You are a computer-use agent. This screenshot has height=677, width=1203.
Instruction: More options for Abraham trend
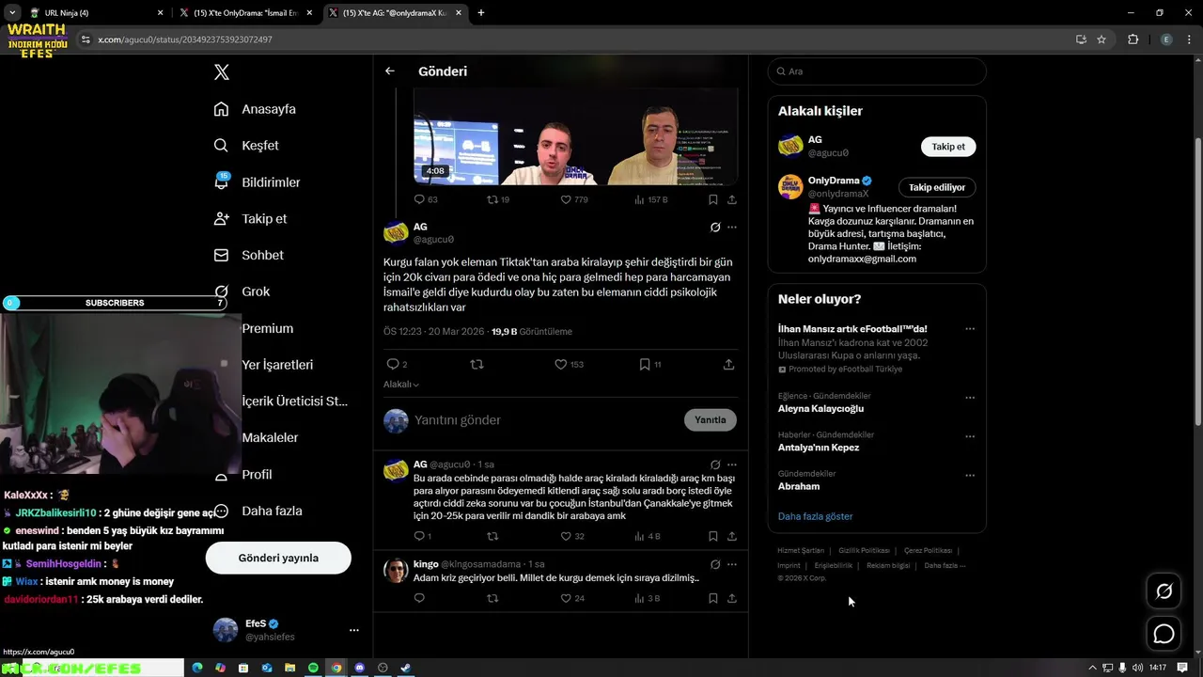[x=970, y=476]
